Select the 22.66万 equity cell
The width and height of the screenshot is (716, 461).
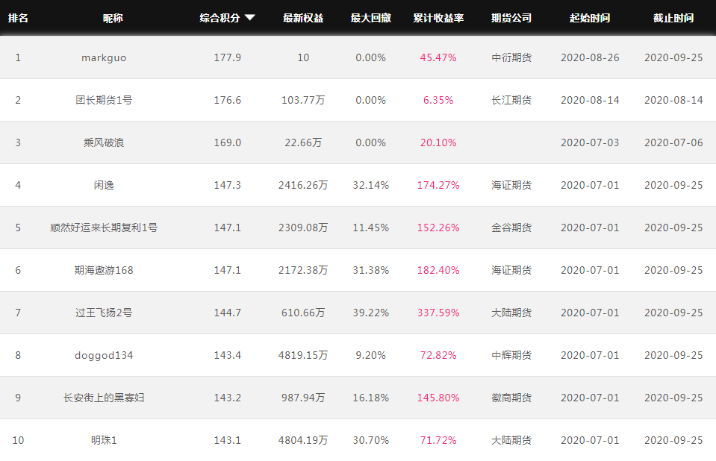[x=303, y=142]
